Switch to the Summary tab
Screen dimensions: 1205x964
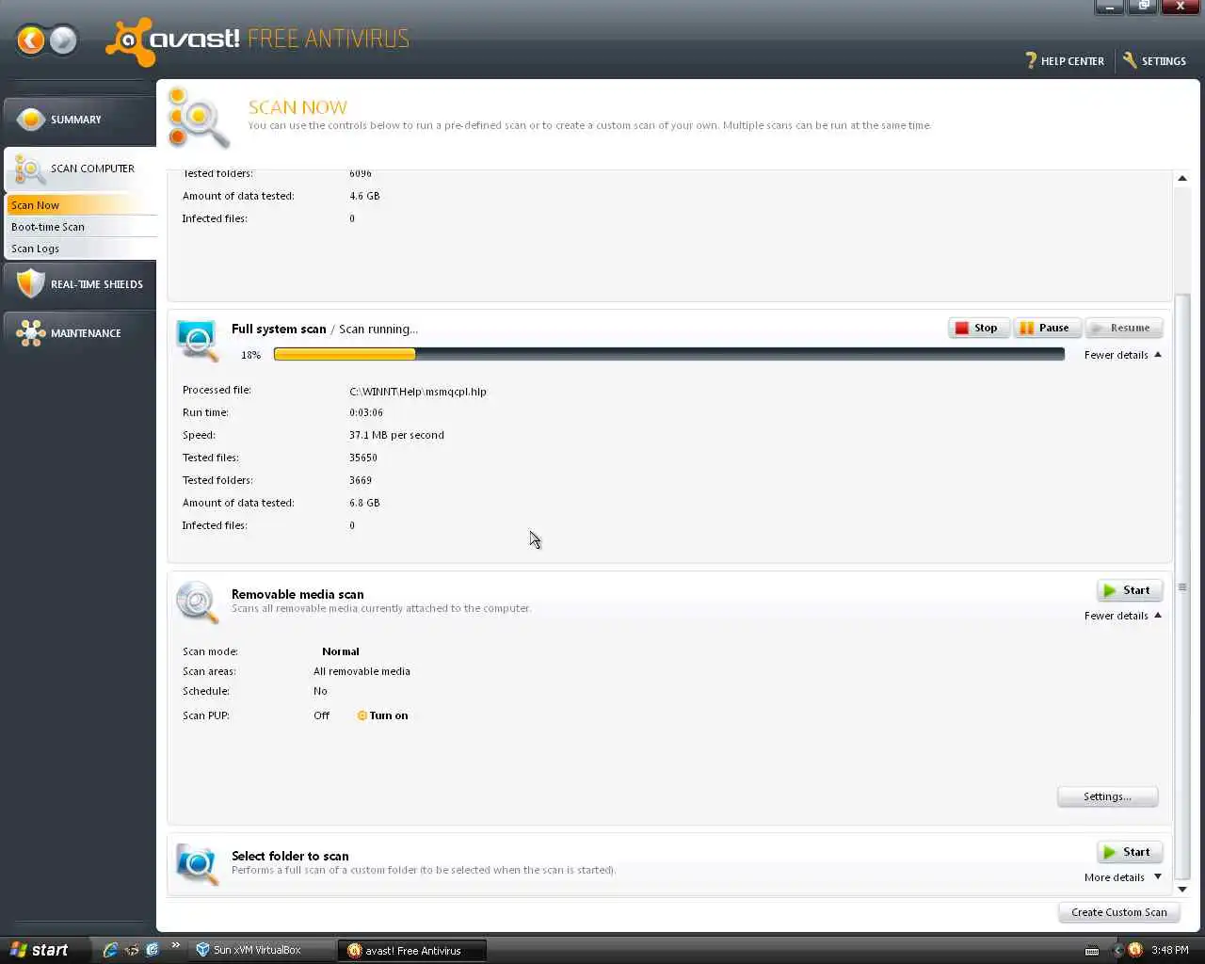(x=79, y=120)
